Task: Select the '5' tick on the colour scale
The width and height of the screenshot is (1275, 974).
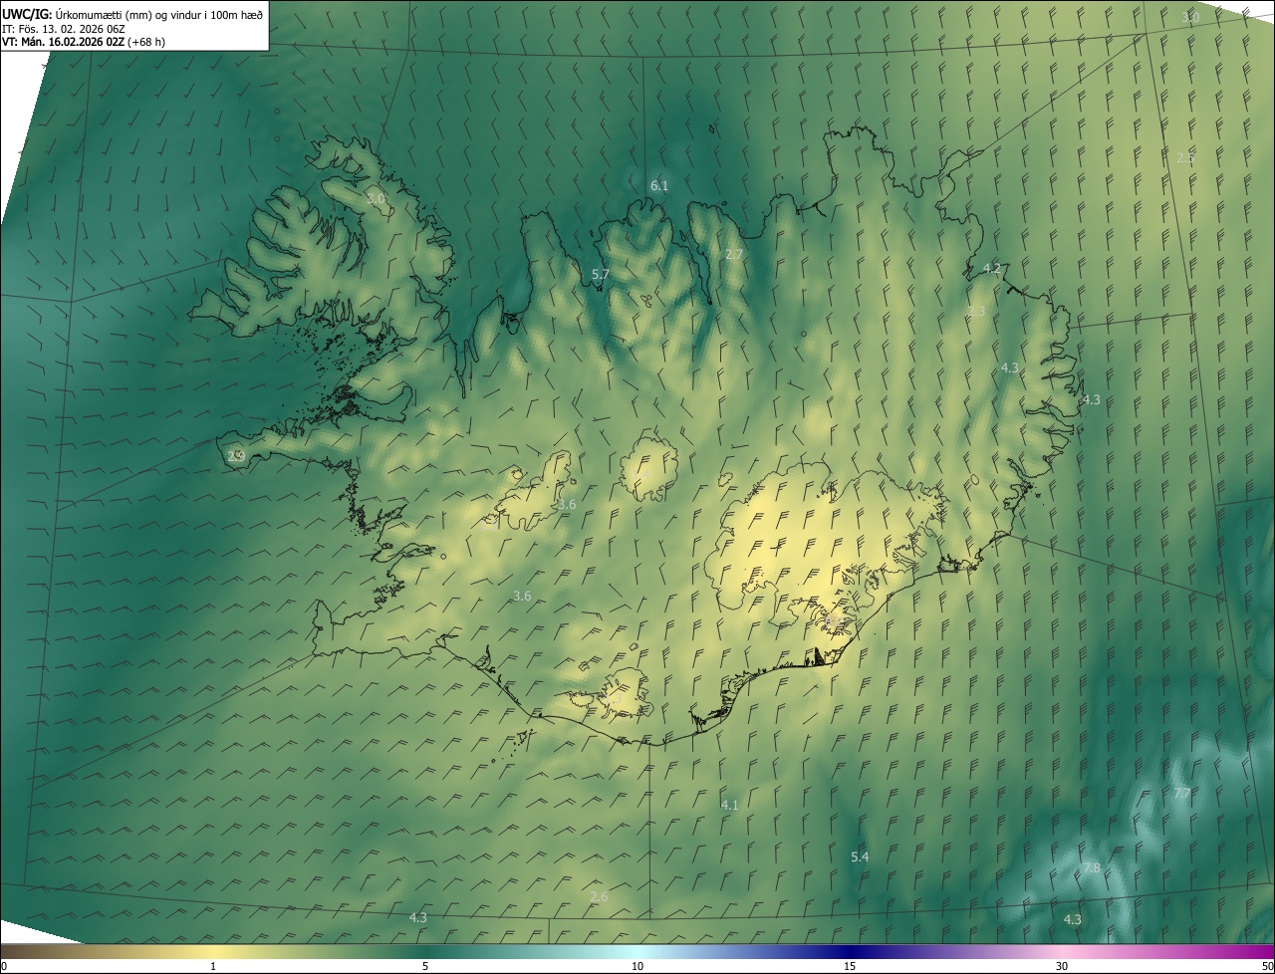Action: pos(425,967)
